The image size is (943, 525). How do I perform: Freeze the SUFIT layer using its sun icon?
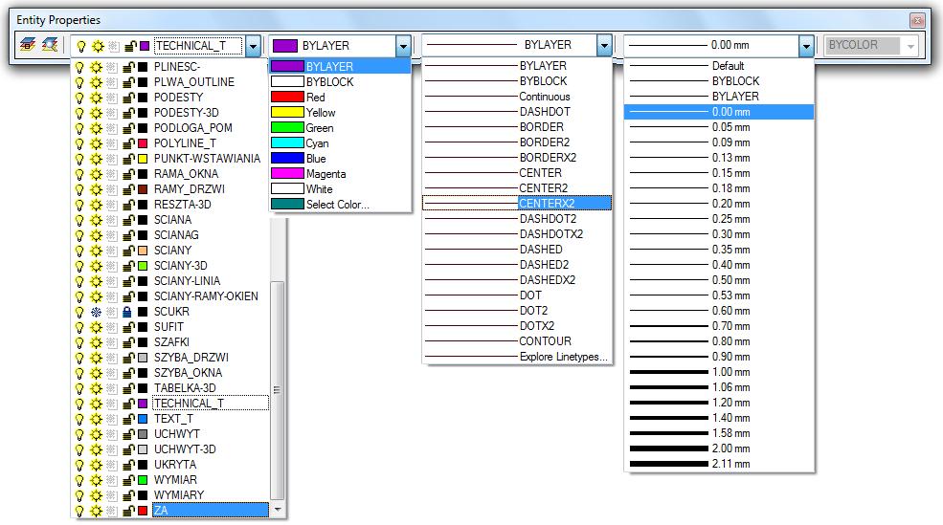pyautogui.click(x=96, y=327)
